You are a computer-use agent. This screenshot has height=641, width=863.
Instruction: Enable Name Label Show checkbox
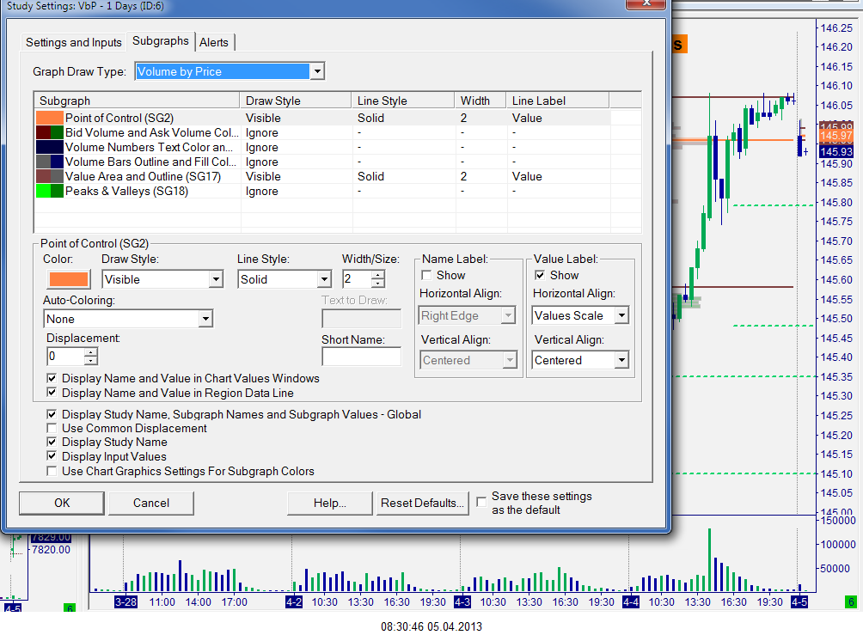pos(427,276)
